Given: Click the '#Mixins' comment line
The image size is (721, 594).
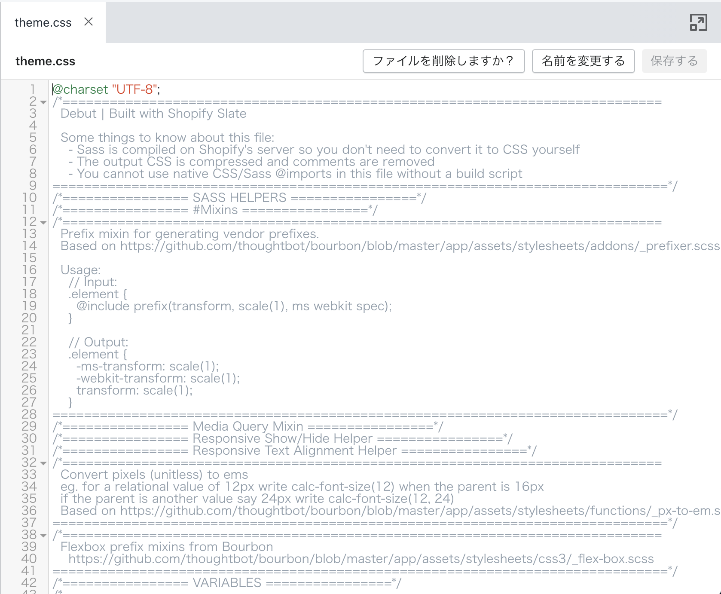Looking at the screenshot, I should click(215, 210).
